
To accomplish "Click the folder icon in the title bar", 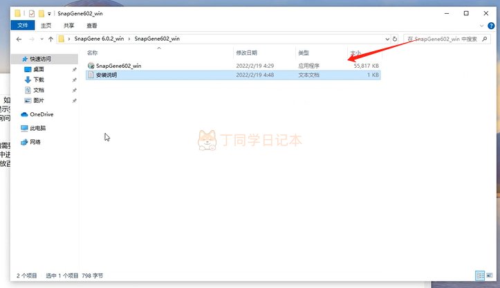I will [x=18, y=13].
